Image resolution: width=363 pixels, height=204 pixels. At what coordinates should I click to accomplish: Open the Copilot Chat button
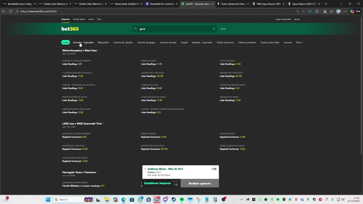(x=355, y=11)
